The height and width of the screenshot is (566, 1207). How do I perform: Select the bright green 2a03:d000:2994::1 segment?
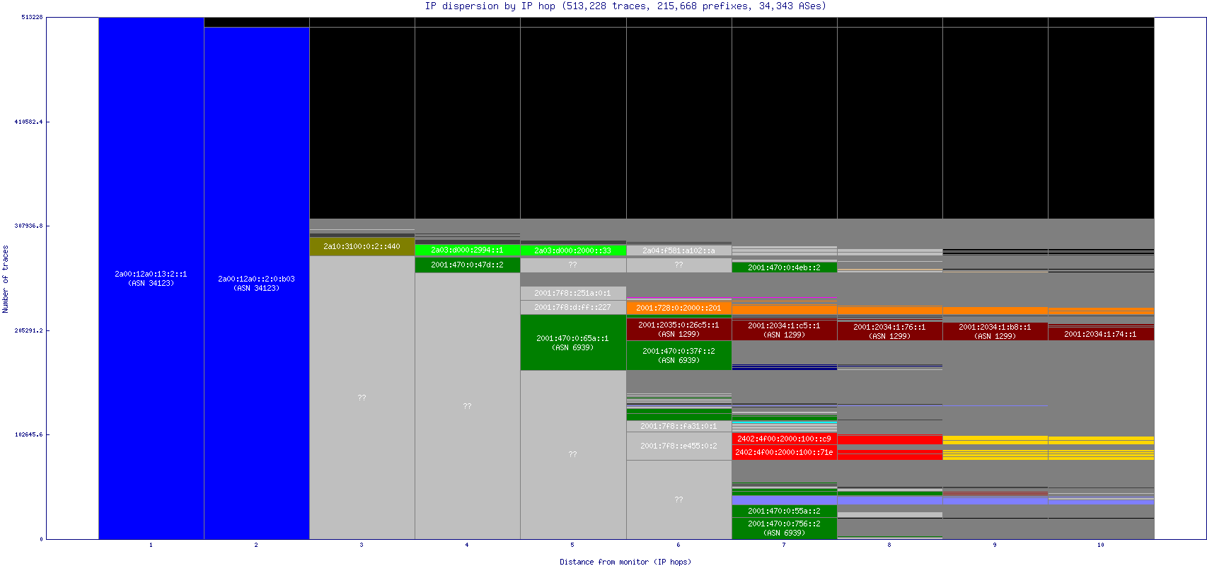[x=467, y=250]
